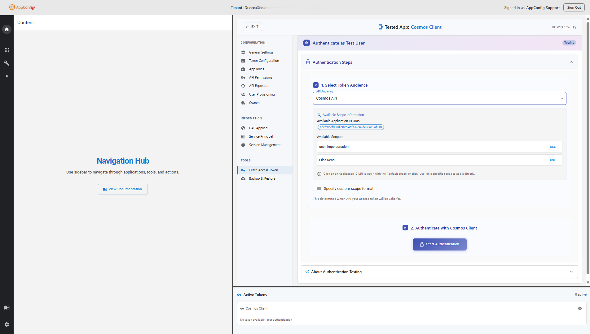
Task: Click the Cosmos Client app name link
Action: click(x=426, y=27)
